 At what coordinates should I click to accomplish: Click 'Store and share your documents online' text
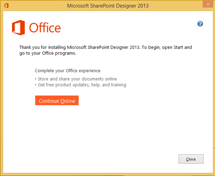click(x=77, y=79)
